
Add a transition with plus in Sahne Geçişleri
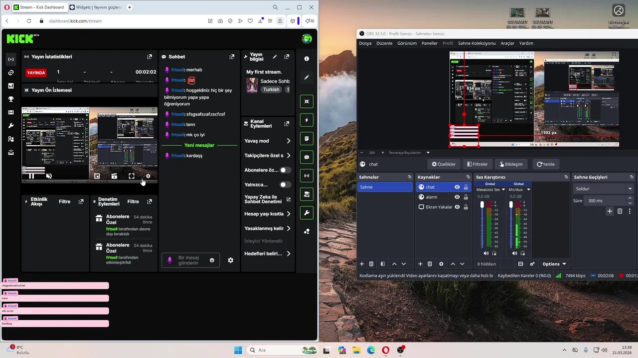click(x=610, y=211)
